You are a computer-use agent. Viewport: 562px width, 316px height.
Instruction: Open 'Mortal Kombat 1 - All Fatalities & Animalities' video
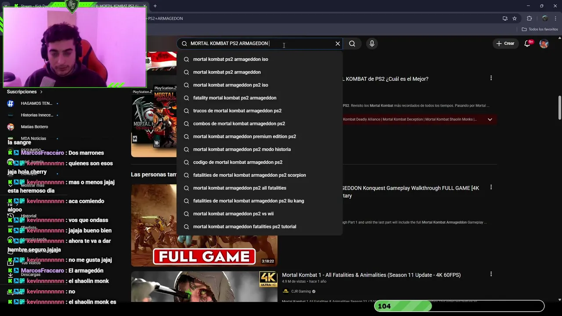click(371, 275)
